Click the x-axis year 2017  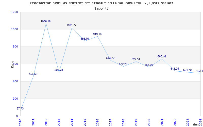coord(110,122)
